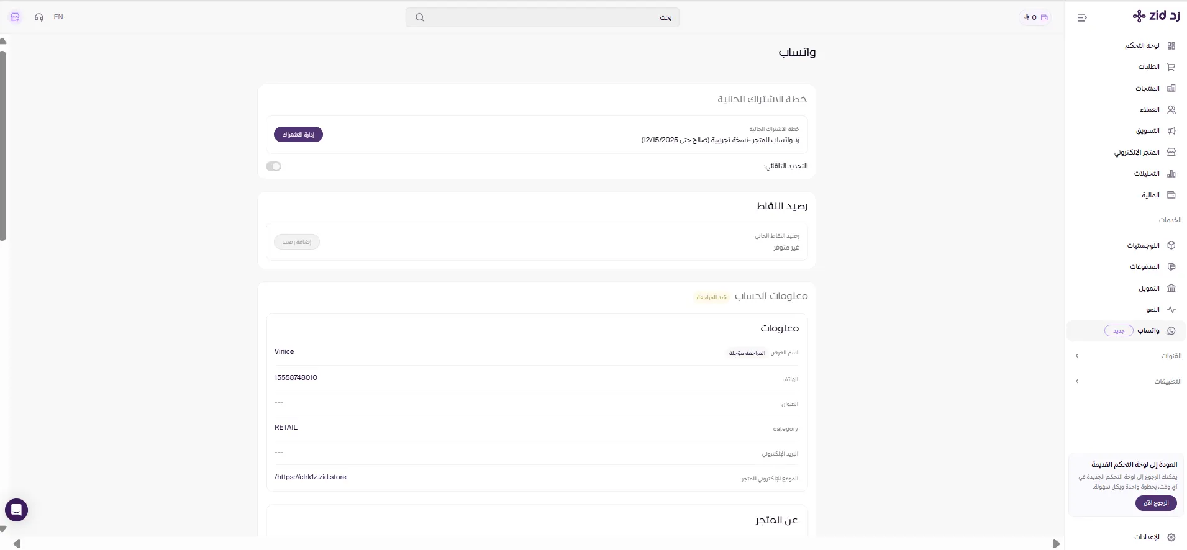Image resolution: width=1187 pixels, height=550 pixels.
Task: Click the orders cart icon (الطلبات)
Action: pos(1171,66)
